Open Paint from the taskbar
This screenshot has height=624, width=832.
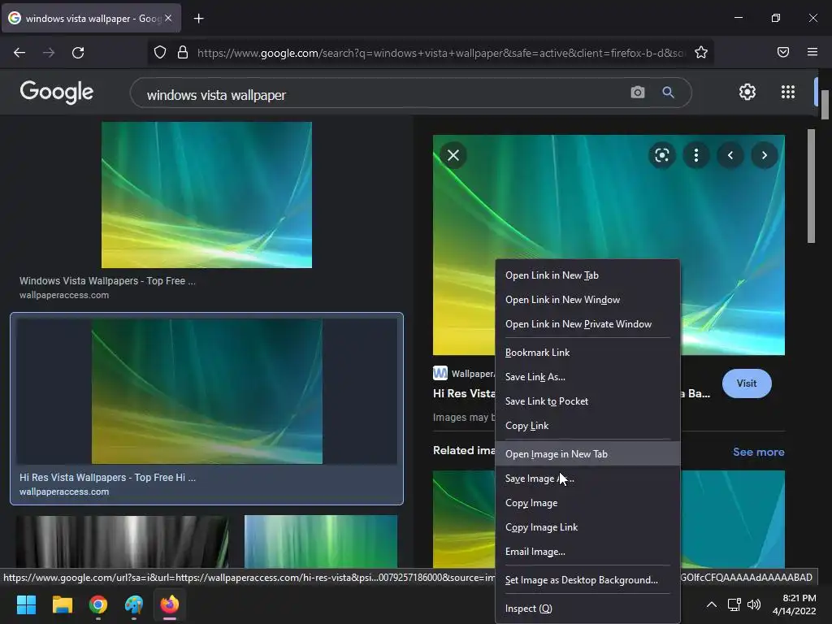134,604
